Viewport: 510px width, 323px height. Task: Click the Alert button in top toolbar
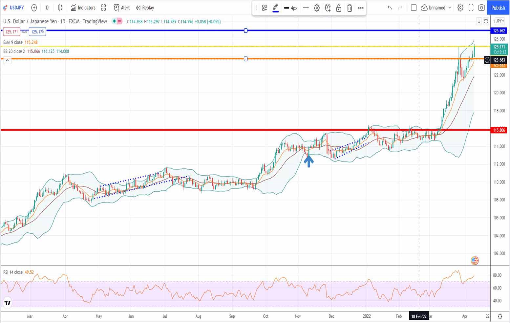(x=122, y=8)
